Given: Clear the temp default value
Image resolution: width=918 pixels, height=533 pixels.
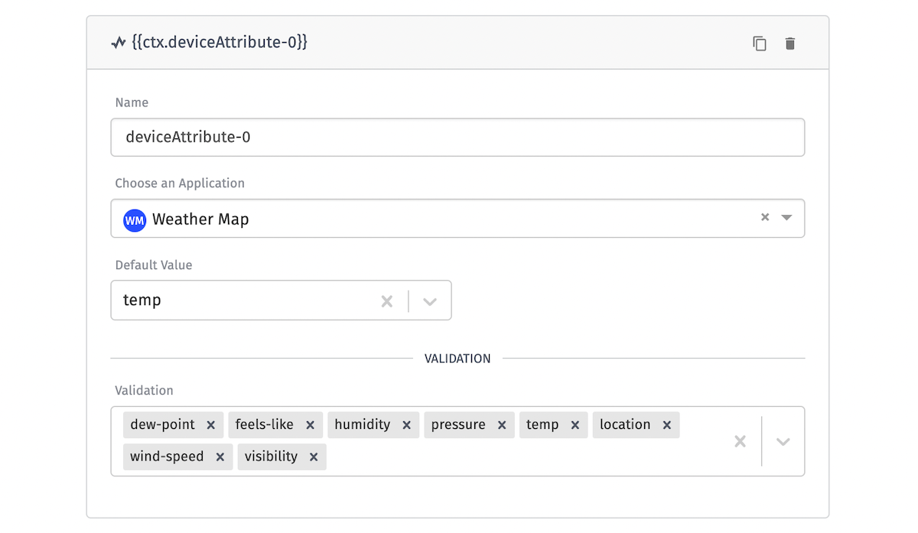Looking at the screenshot, I should click(387, 301).
